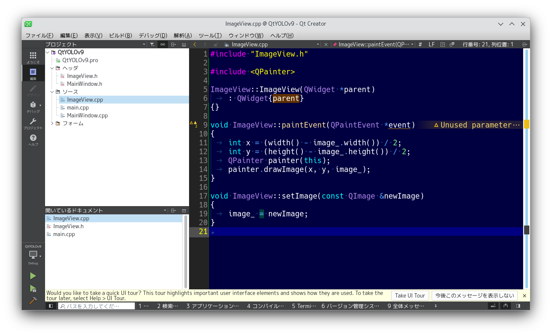Image resolution: width=552 pixels, height=336 pixels.
Task: Collapse the QtYOLOv9 project tree node
Action: [x=47, y=52]
